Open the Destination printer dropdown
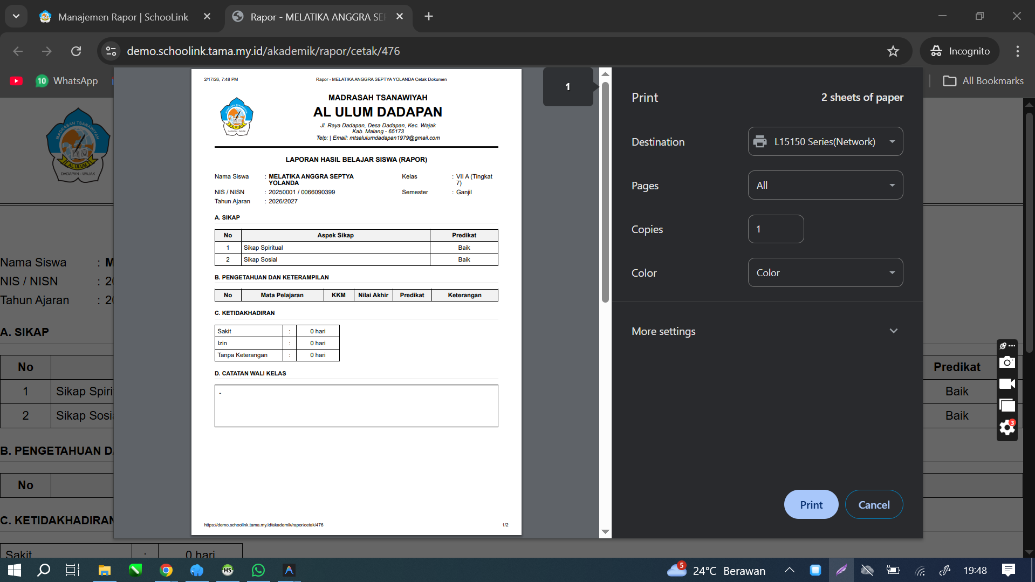Screen dimensions: 1035x582 pos(825,142)
